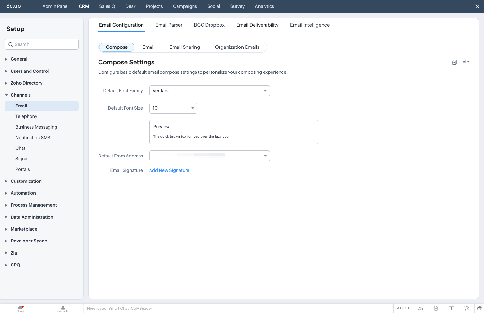Click the Help icon link
The width and height of the screenshot is (484, 313).
coord(461,62)
